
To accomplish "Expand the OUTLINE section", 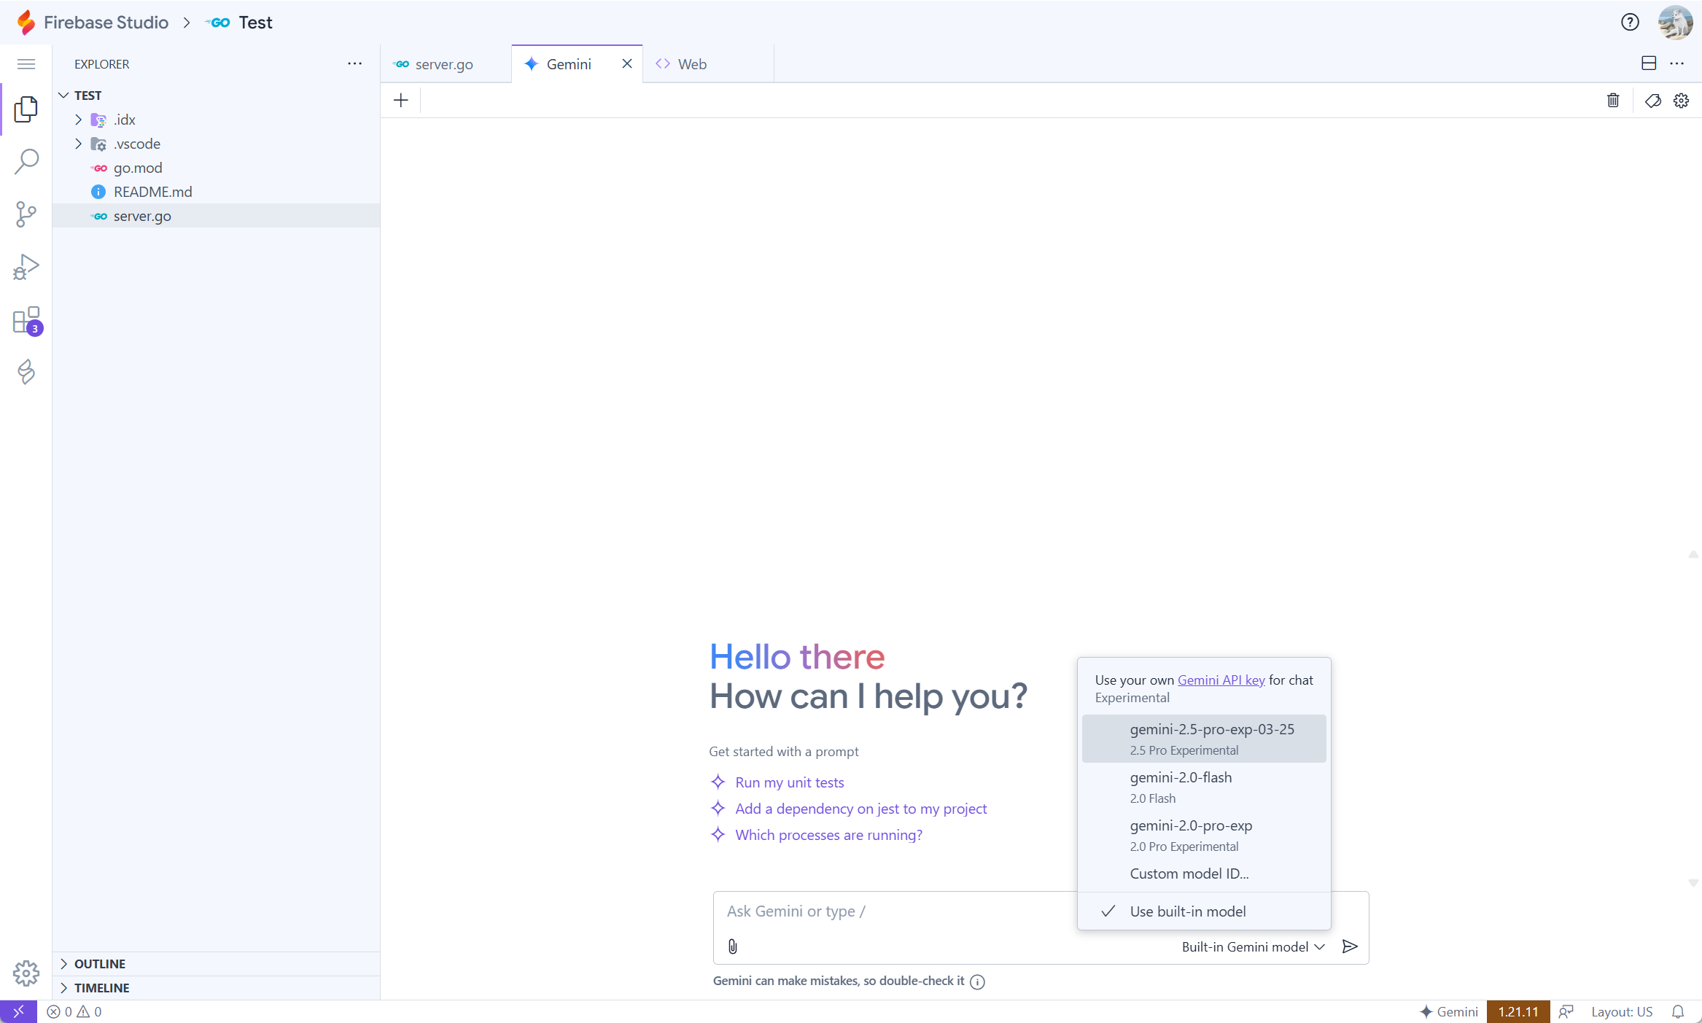I will coord(216,964).
